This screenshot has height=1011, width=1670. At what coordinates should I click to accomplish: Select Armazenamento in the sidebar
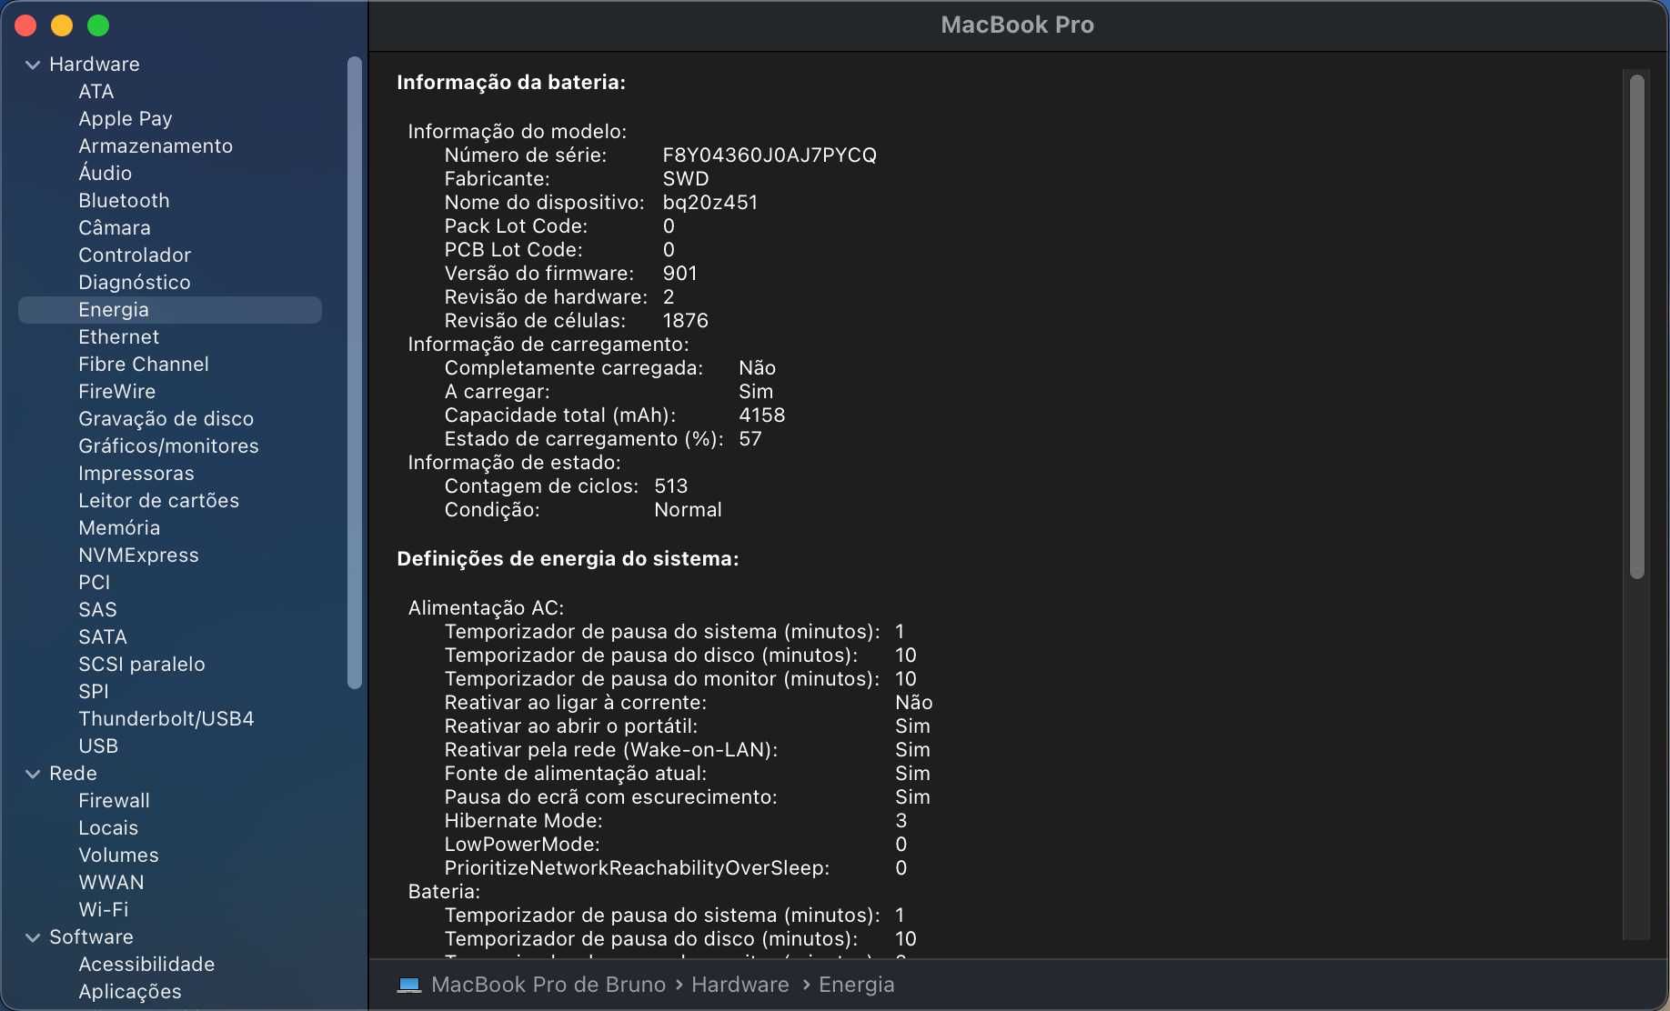click(x=156, y=146)
